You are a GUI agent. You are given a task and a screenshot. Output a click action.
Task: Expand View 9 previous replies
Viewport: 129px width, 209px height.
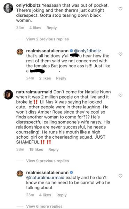pyautogui.click(x=48, y=161)
